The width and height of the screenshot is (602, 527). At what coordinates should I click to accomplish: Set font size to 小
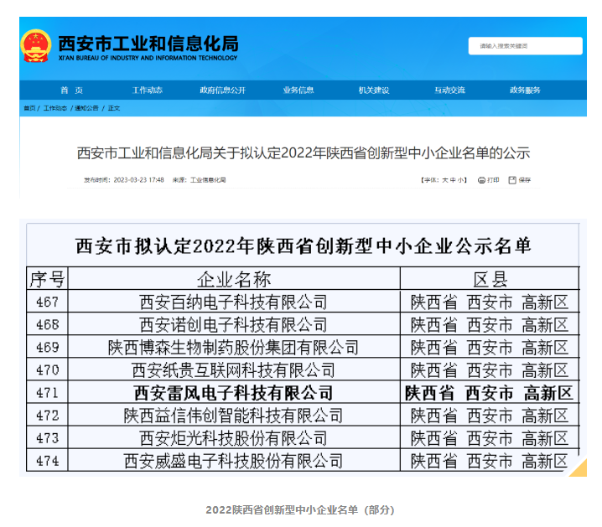point(460,180)
